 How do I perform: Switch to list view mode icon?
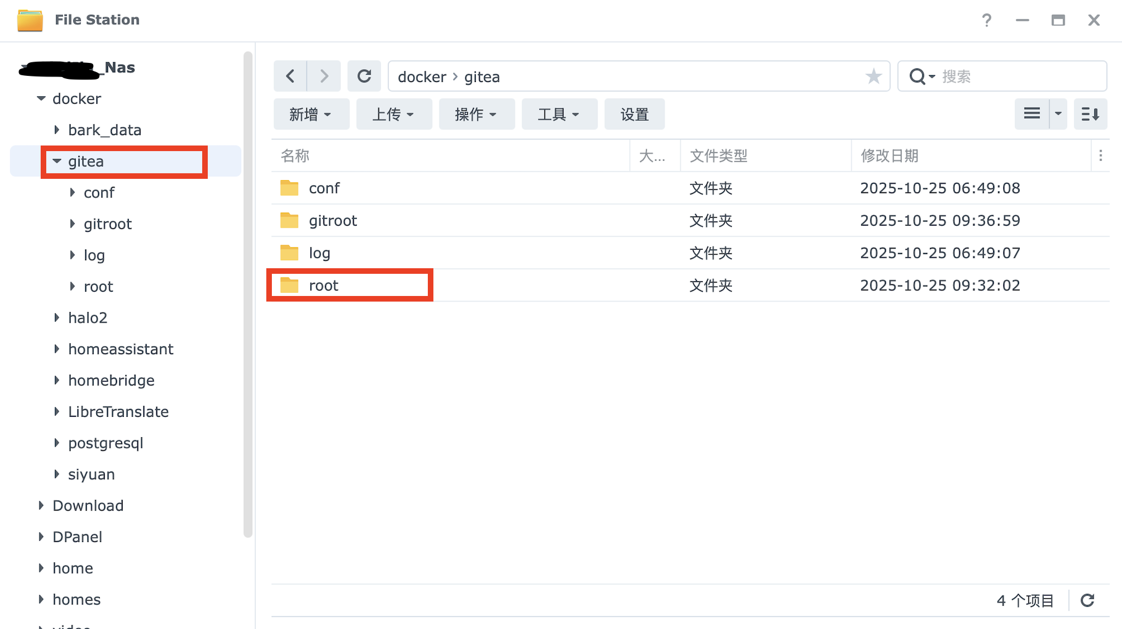point(1032,114)
